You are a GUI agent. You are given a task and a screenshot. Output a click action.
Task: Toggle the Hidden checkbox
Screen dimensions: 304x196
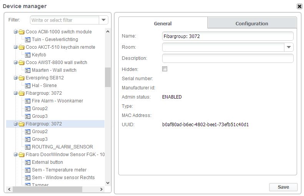point(165,69)
